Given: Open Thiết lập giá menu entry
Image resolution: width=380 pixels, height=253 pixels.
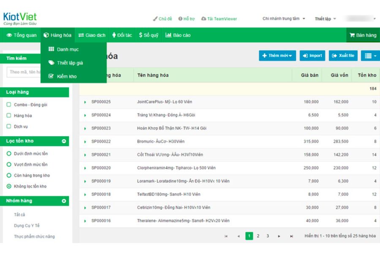Looking at the screenshot, I should [x=73, y=63].
